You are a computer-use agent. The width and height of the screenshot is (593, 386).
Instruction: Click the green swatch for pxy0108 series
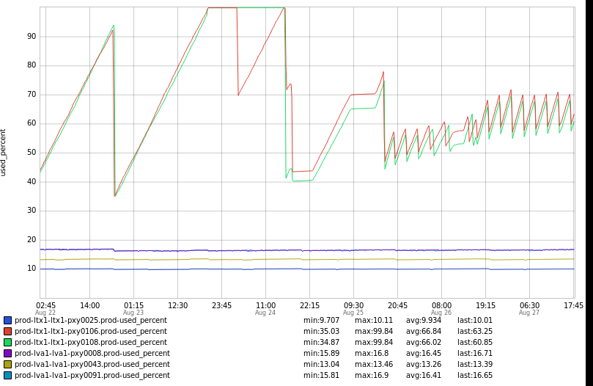pyautogui.click(x=7, y=342)
